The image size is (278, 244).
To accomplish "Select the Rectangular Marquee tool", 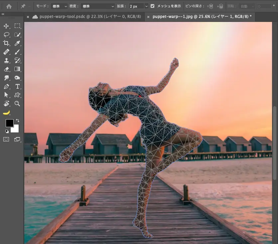I will coord(17,26).
